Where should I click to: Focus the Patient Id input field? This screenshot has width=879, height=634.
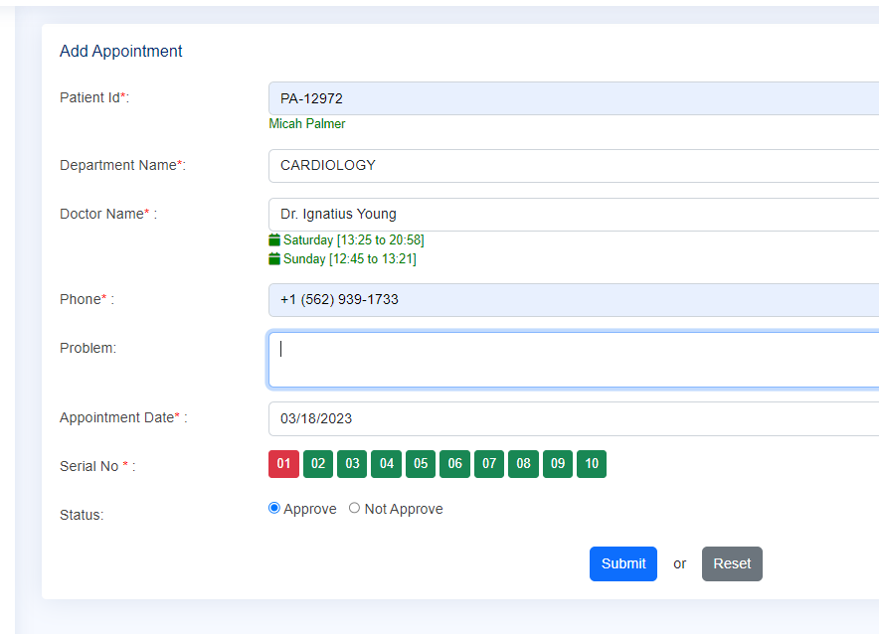pyautogui.click(x=574, y=98)
